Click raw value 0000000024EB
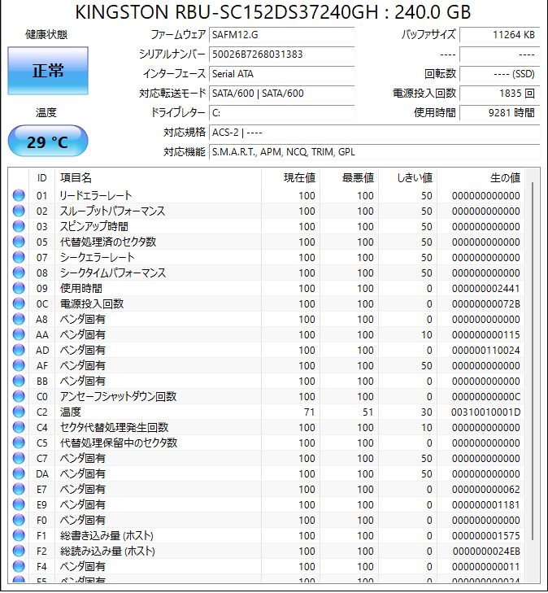548x593 pixels. pos(486,551)
